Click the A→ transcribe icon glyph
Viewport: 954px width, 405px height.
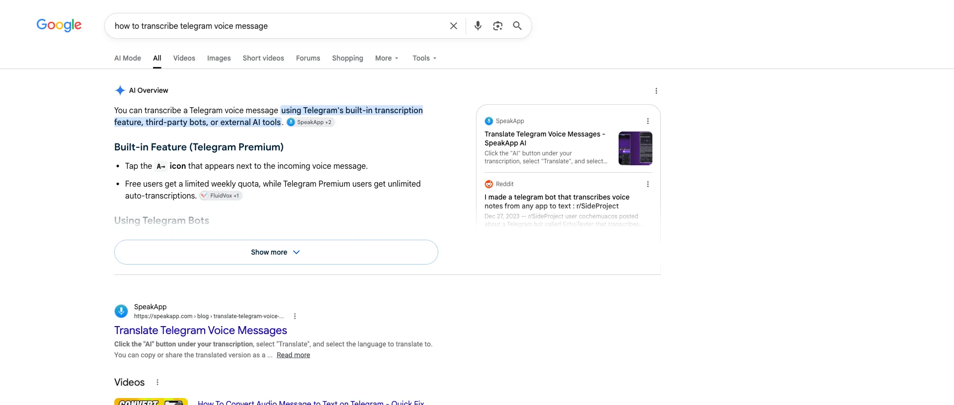click(x=160, y=166)
